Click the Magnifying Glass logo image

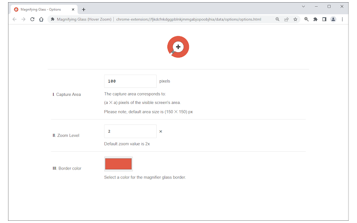click(x=178, y=47)
